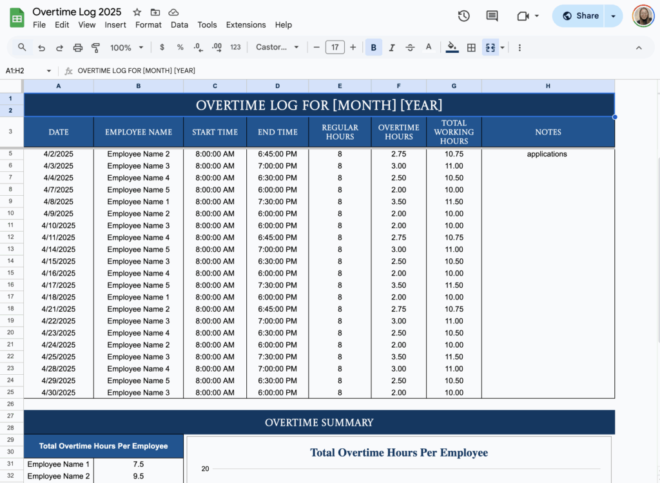Decrease decimal places on selected cells

click(197, 47)
